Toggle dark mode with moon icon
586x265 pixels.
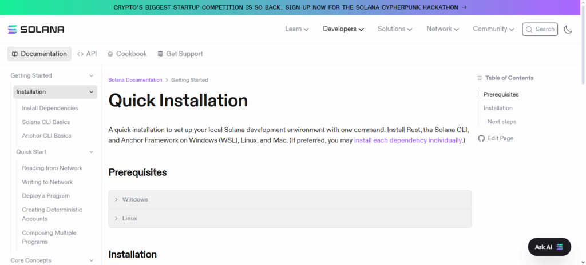click(568, 29)
